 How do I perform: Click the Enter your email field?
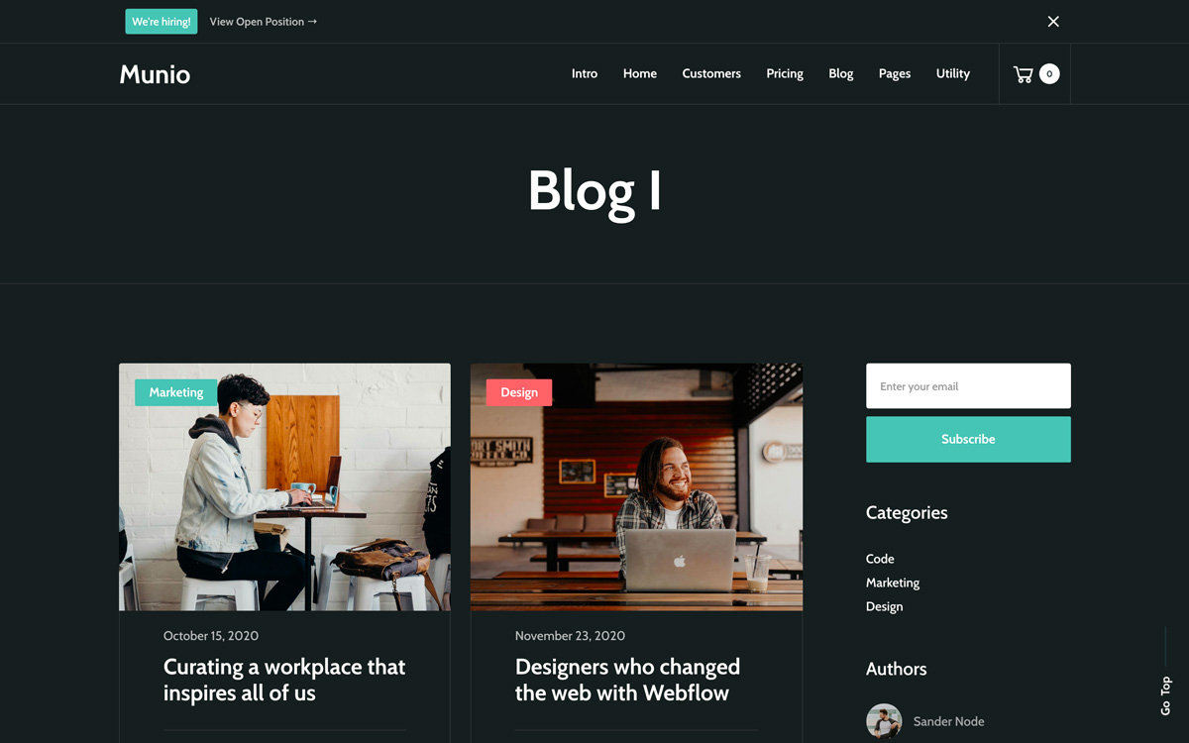pos(968,386)
